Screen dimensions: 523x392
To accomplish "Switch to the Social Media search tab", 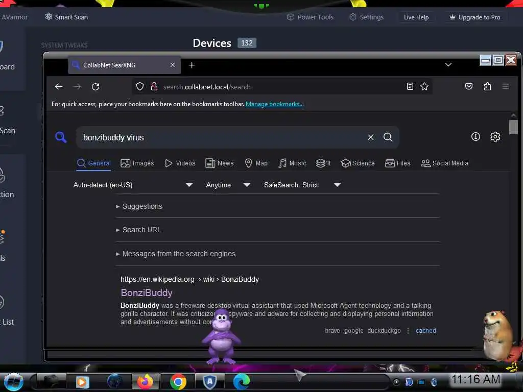I will coord(445,163).
